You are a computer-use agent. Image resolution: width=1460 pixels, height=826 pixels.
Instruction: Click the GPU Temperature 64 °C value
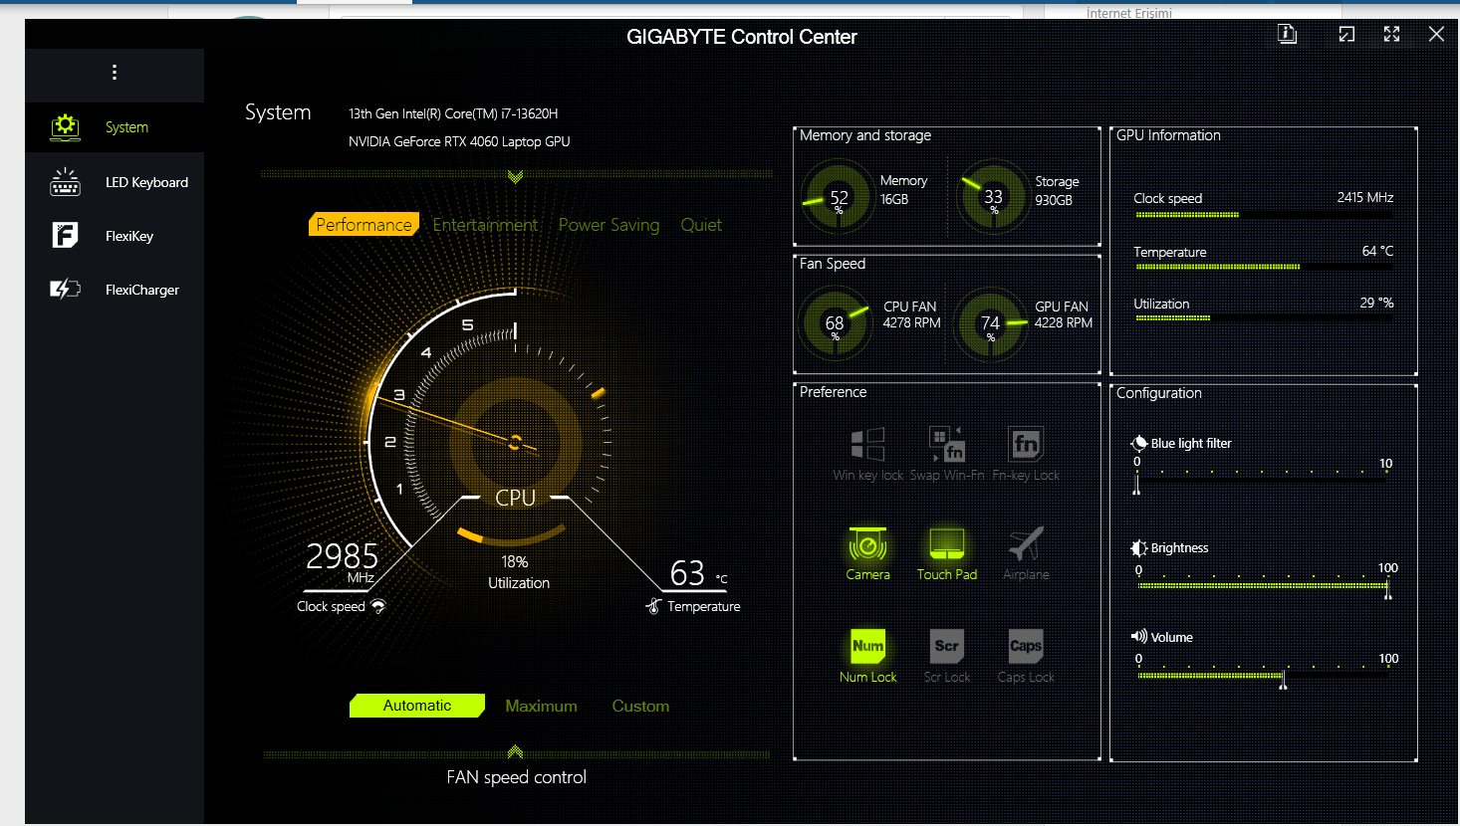point(1377,251)
